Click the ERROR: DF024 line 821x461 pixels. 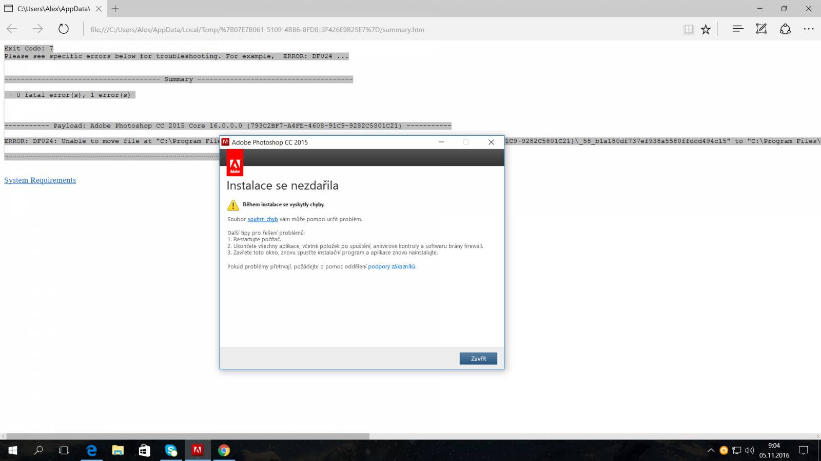[x=111, y=141]
